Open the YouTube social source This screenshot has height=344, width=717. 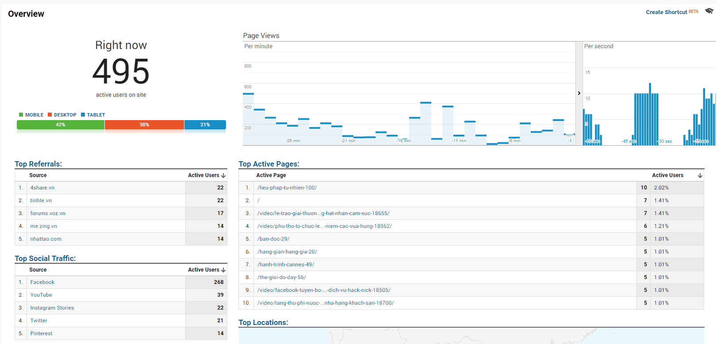pos(41,295)
